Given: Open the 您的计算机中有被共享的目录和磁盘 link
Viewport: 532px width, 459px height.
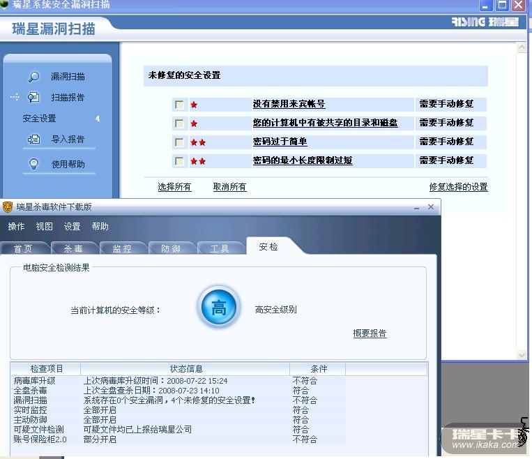Looking at the screenshot, I should tap(325, 123).
